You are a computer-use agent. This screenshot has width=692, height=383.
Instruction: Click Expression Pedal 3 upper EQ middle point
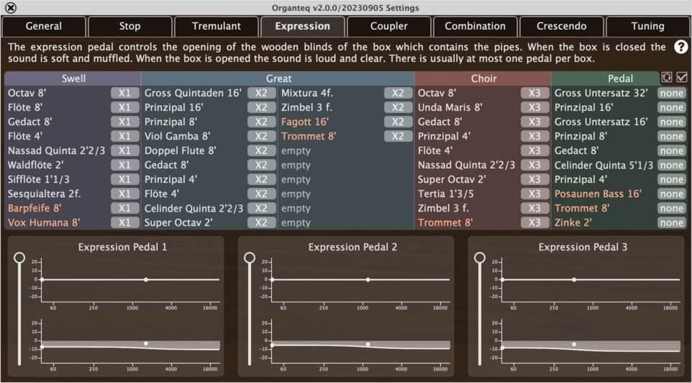click(x=574, y=279)
